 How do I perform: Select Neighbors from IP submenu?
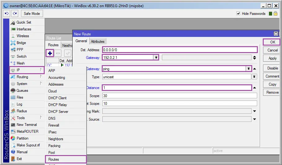tap(66, 139)
